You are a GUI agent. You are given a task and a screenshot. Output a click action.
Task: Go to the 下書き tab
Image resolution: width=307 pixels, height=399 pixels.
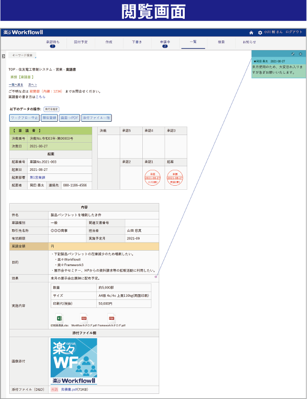137,41
